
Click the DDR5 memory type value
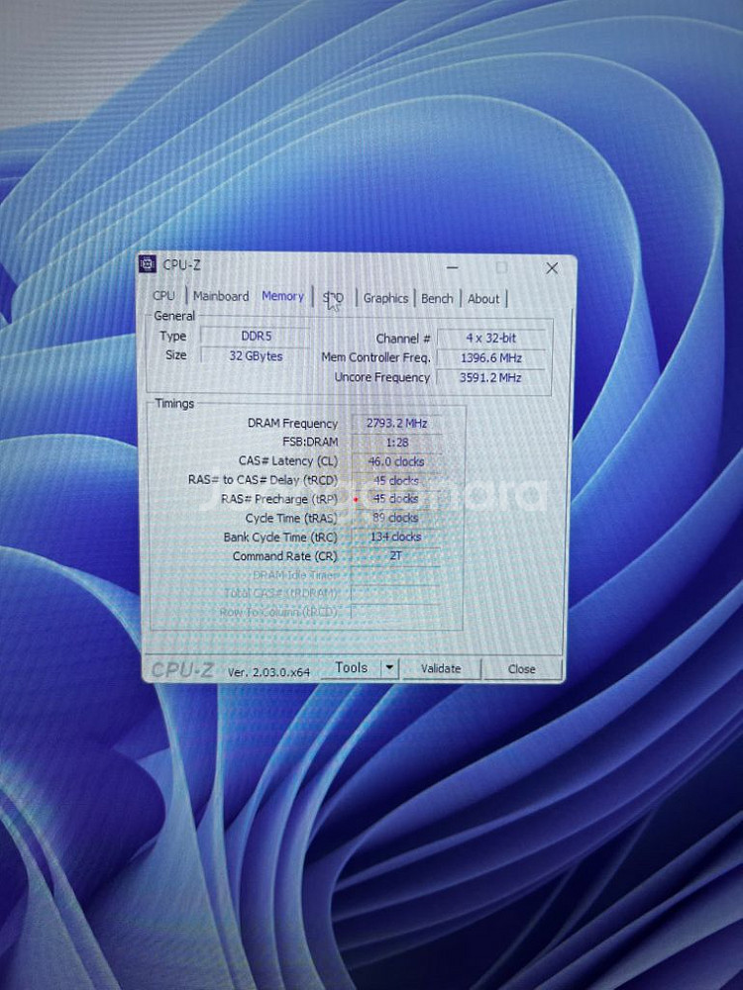pyautogui.click(x=256, y=336)
